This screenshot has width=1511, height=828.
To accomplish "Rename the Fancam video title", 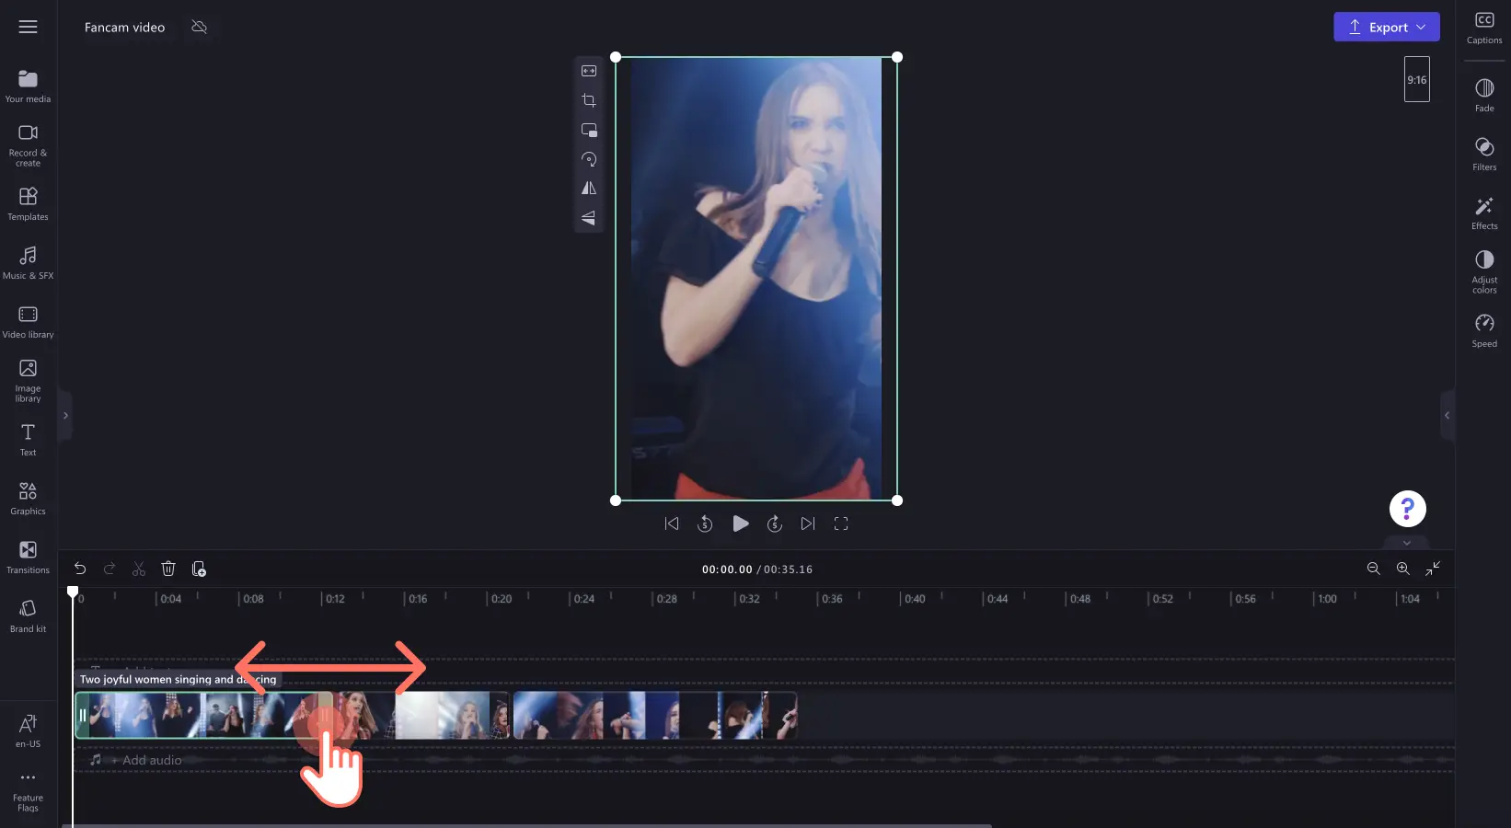I will (125, 27).
